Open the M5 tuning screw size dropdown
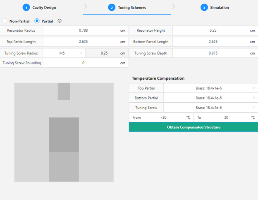The height and width of the screenshot is (200, 258). 64,53
